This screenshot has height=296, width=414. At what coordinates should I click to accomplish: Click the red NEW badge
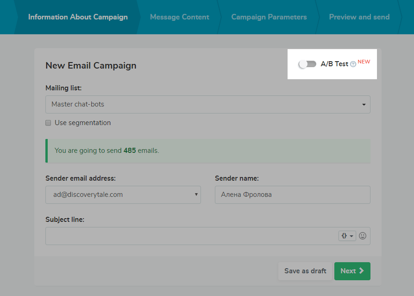364,62
